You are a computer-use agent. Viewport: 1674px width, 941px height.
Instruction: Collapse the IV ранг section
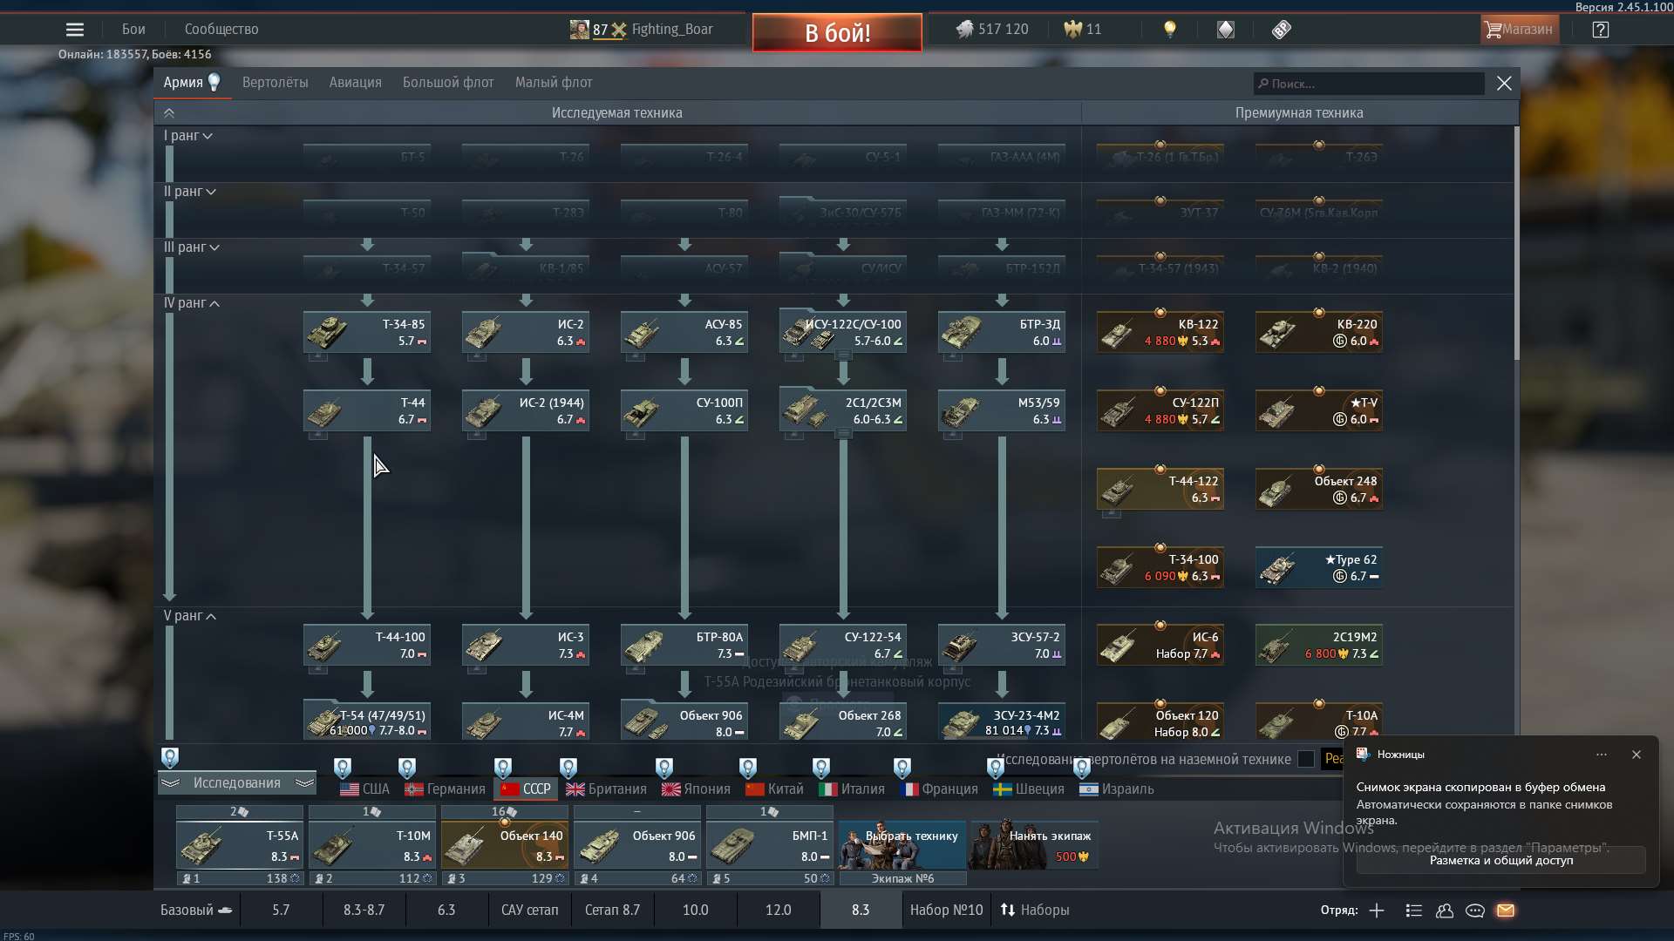pyautogui.click(x=192, y=303)
